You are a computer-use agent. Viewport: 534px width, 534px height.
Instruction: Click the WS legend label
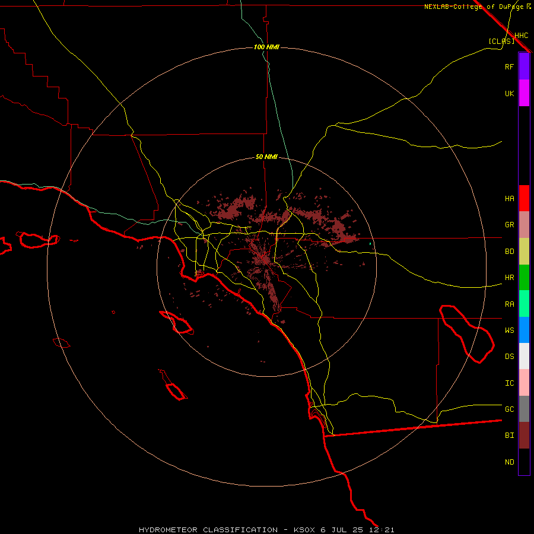[509, 330]
